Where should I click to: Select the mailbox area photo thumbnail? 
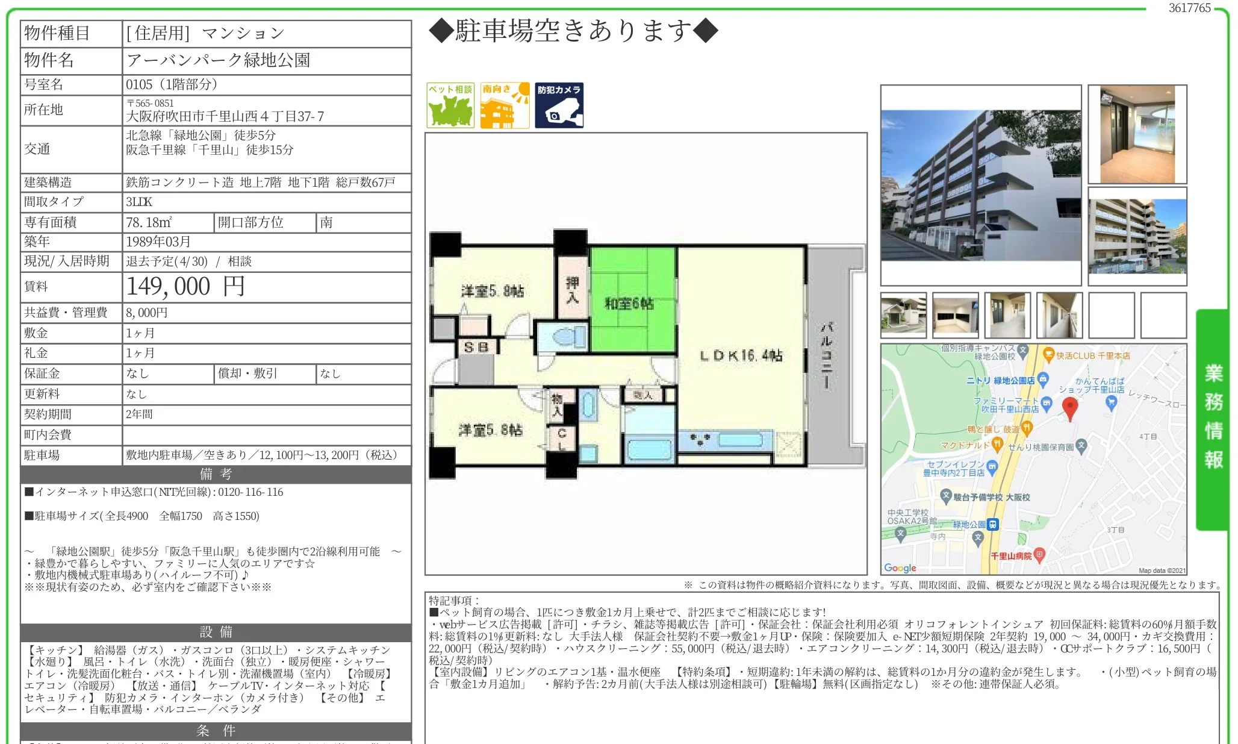click(954, 315)
